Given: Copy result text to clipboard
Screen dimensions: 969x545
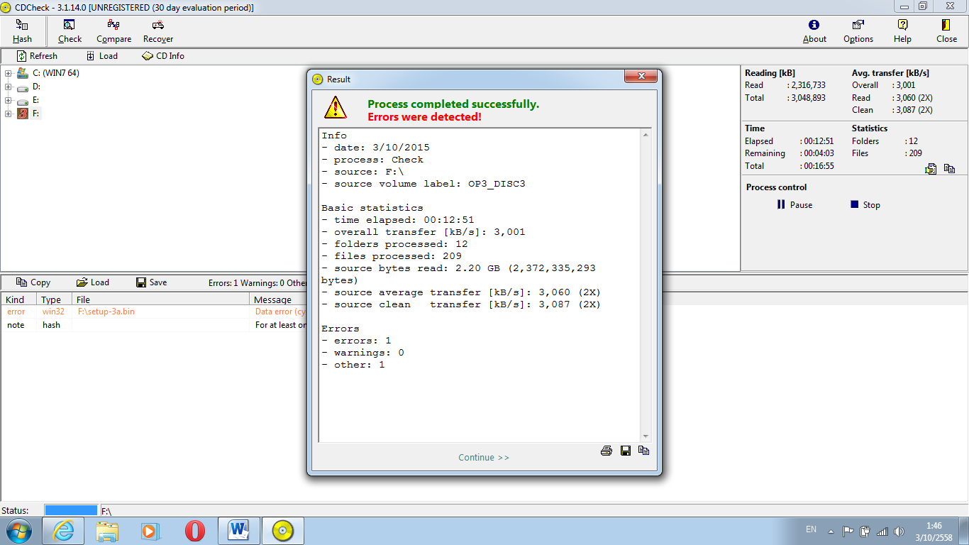Looking at the screenshot, I should (x=644, y=451).
